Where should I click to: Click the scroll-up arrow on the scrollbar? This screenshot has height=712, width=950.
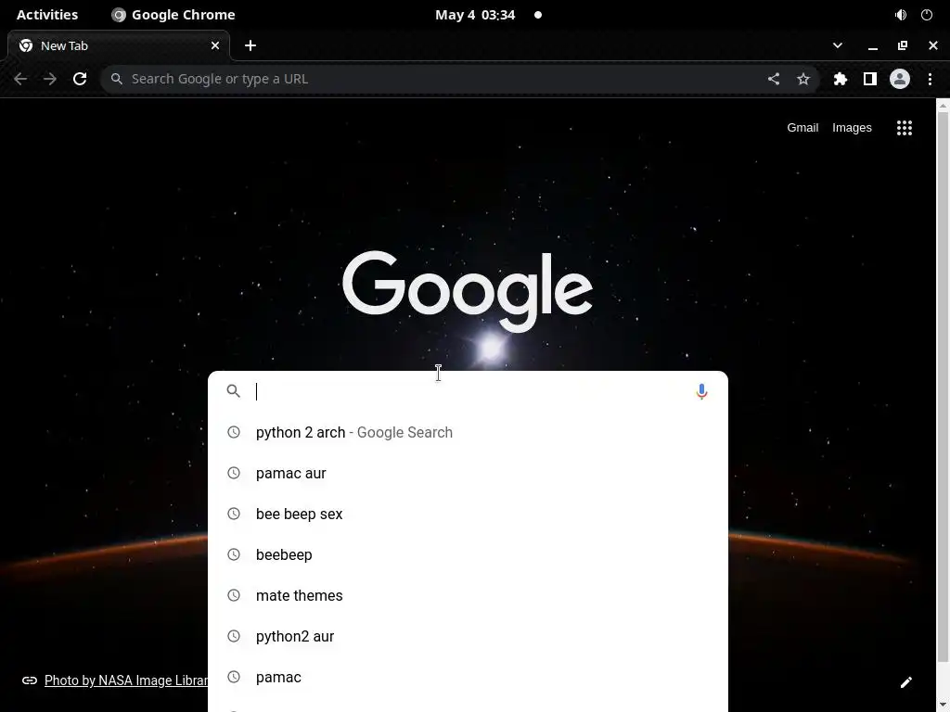click(x=943, y=106)
